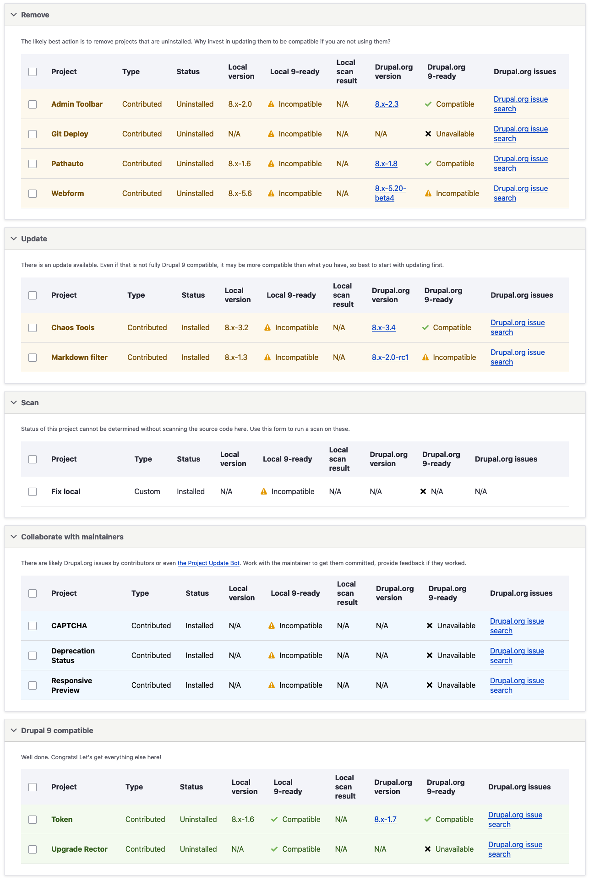Click warning icon in Markdown filter Local 9-ready cell
The width and height of the screenshot is (589, 881).
pos(268,357)
